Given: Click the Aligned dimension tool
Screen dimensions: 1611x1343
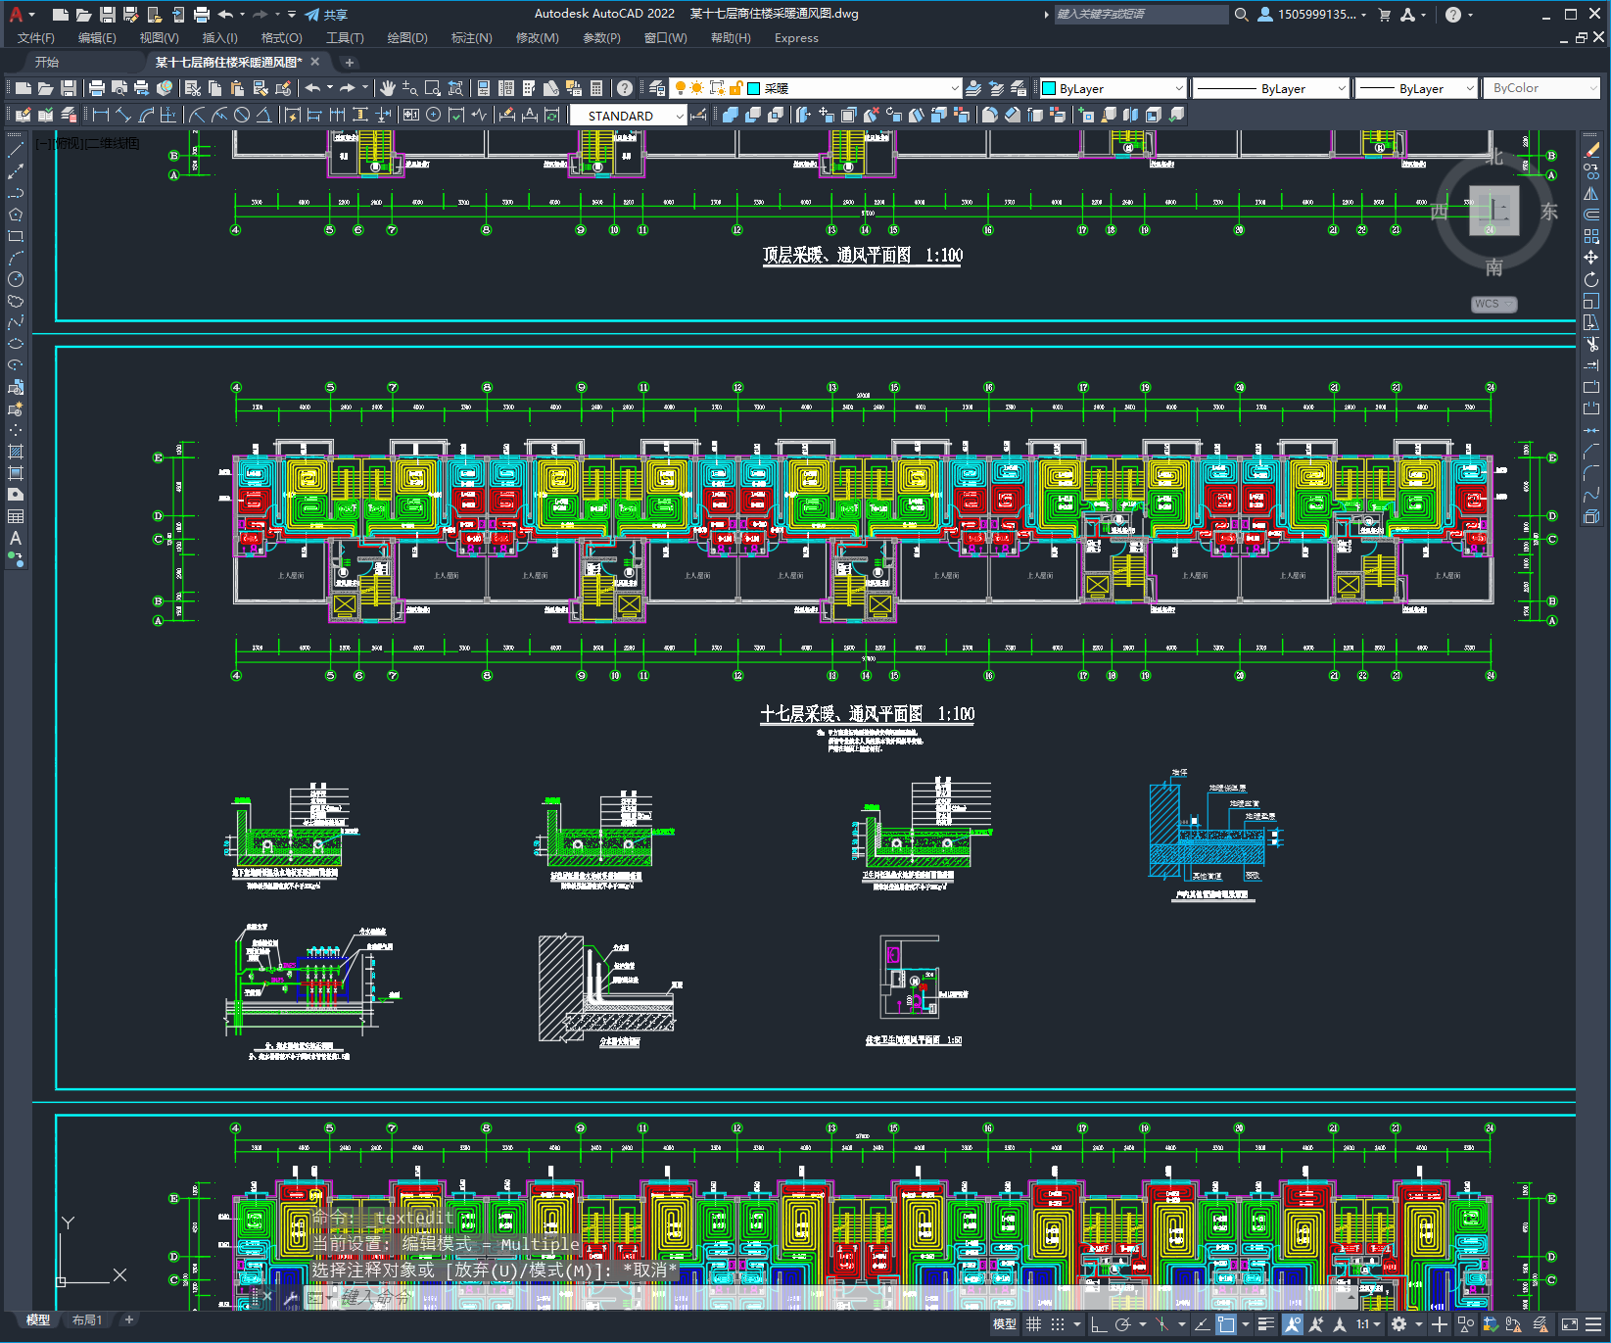Looking at the screenshot, I should pyautogui.click(x=123, y=115).
